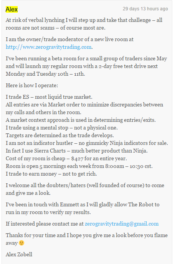The width and height of the screenshot is (175, 264).
Task: Click the zerogravitytrading@gmail.com email link
Action: (122, 224)
